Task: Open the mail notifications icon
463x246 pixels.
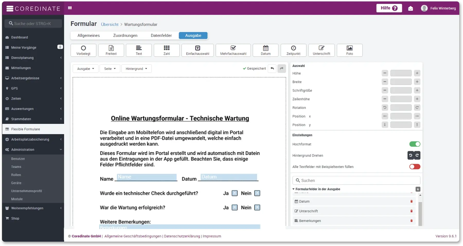Action: pos(411,8)
